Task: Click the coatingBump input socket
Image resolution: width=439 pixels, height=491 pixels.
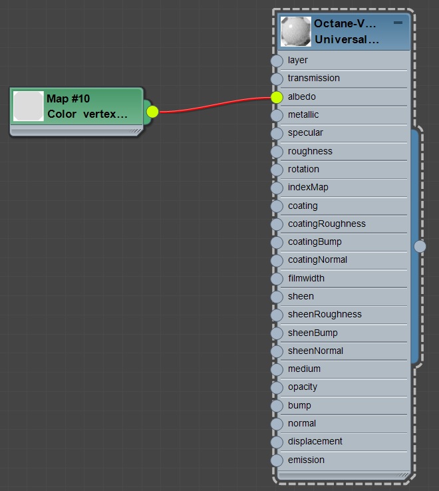Action: pos(277,242)
